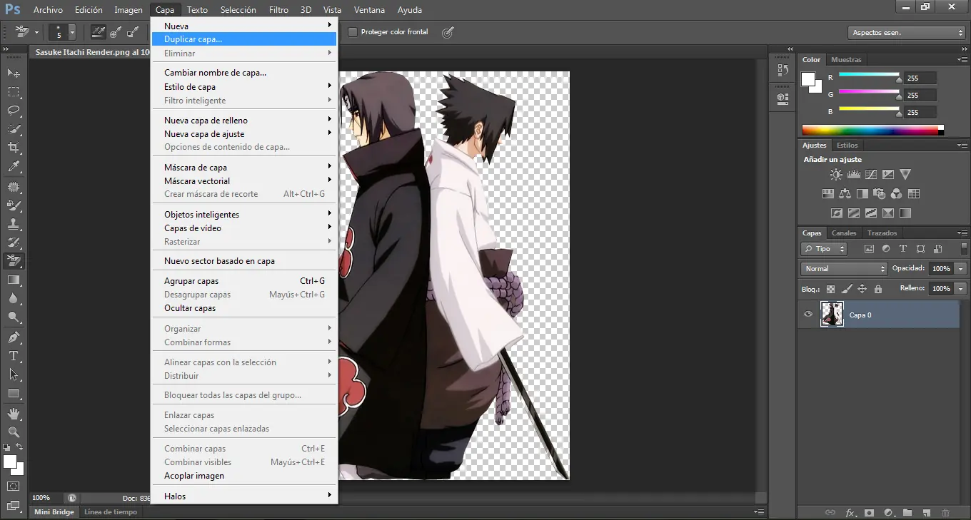The height and width of the screenshot is (520, 971).
Task: Open the 3D panel icon in dock
Action: pyautogui.click(x=783, y=98)
